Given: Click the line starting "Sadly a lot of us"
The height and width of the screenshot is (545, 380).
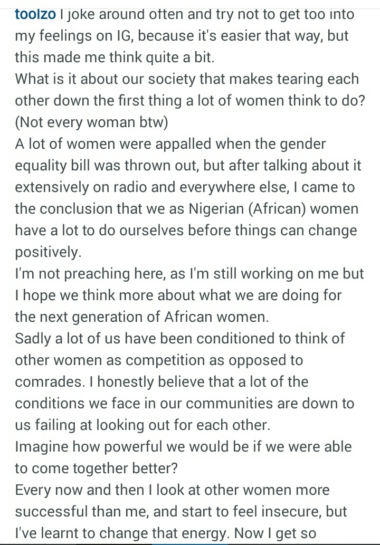Looking at the screenshot, I should point(179,339).
